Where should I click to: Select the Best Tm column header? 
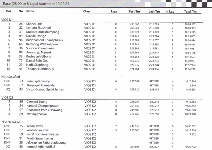134,12
